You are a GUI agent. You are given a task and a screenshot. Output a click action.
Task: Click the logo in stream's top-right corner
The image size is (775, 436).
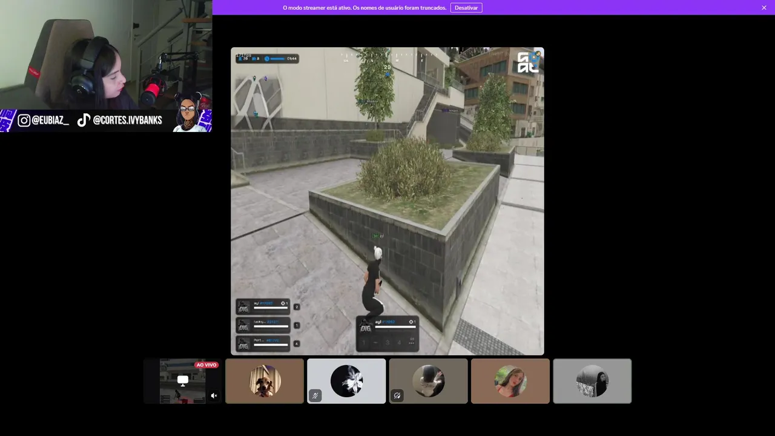(528, 62)
